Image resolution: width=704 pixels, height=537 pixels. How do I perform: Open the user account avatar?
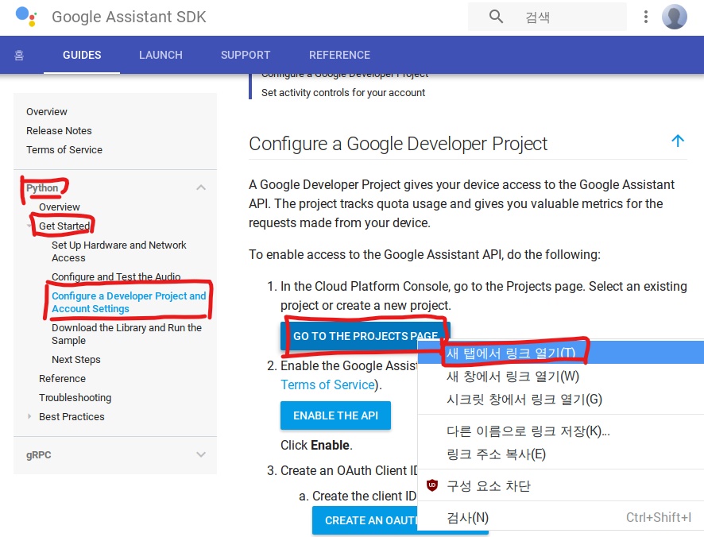[x=675, y=17]
